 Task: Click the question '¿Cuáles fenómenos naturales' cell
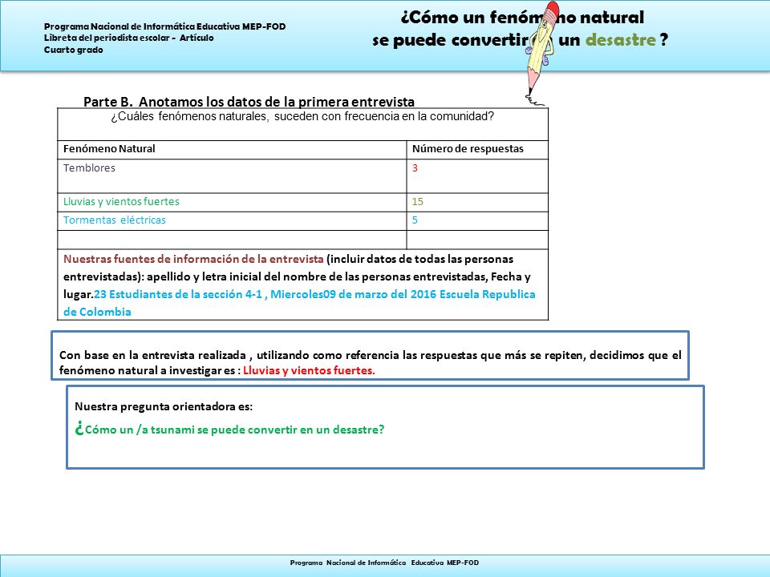(x=302, y=124)
